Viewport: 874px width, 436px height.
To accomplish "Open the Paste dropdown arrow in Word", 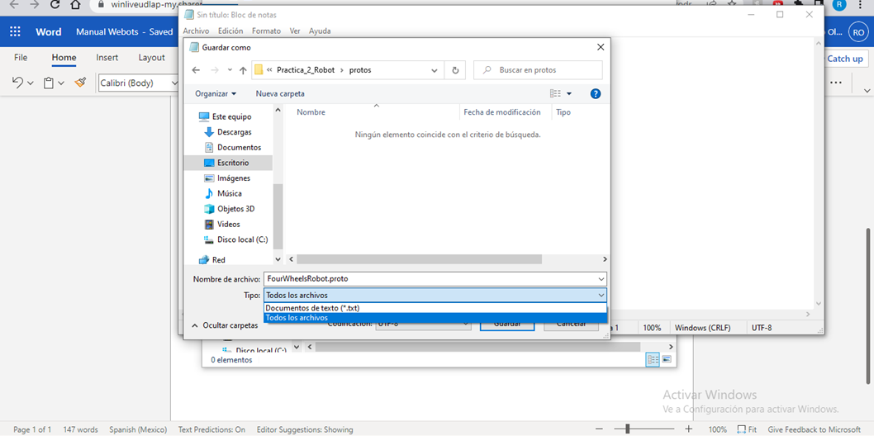I will coord(61,83).
